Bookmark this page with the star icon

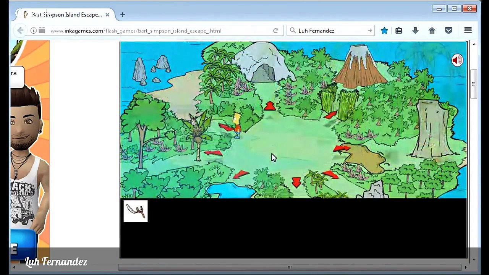[x=384, y=31]
